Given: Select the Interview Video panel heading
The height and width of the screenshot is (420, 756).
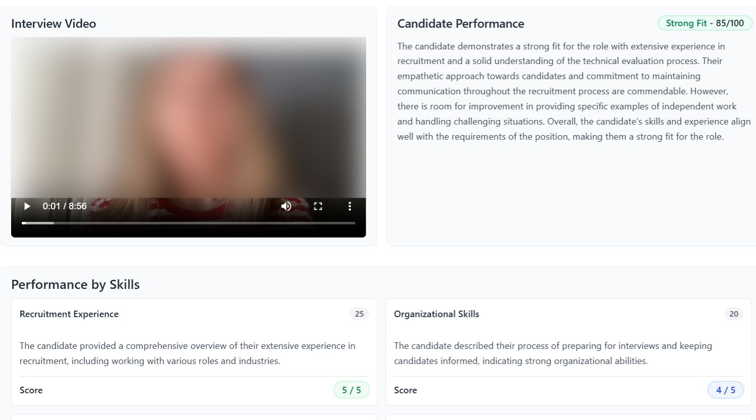Looking at the screenshot, I should click(x=53, y=23).
